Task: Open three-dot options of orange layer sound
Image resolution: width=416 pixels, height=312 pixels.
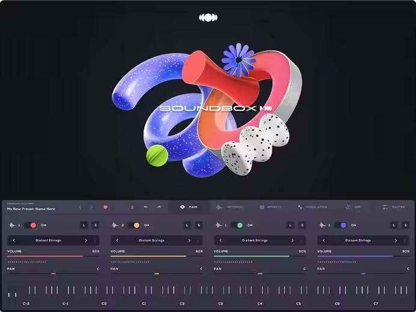Action: (198, 241)
